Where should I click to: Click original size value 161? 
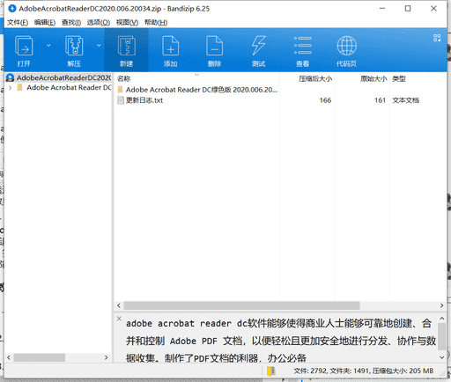tap(380, 100)
